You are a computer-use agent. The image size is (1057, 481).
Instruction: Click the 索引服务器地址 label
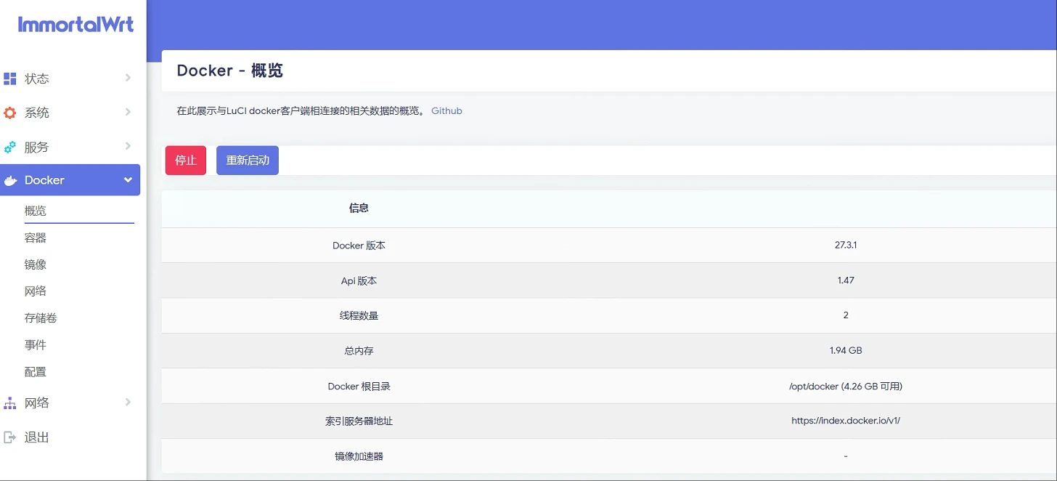pyautogui.click(x=359, y=421)
